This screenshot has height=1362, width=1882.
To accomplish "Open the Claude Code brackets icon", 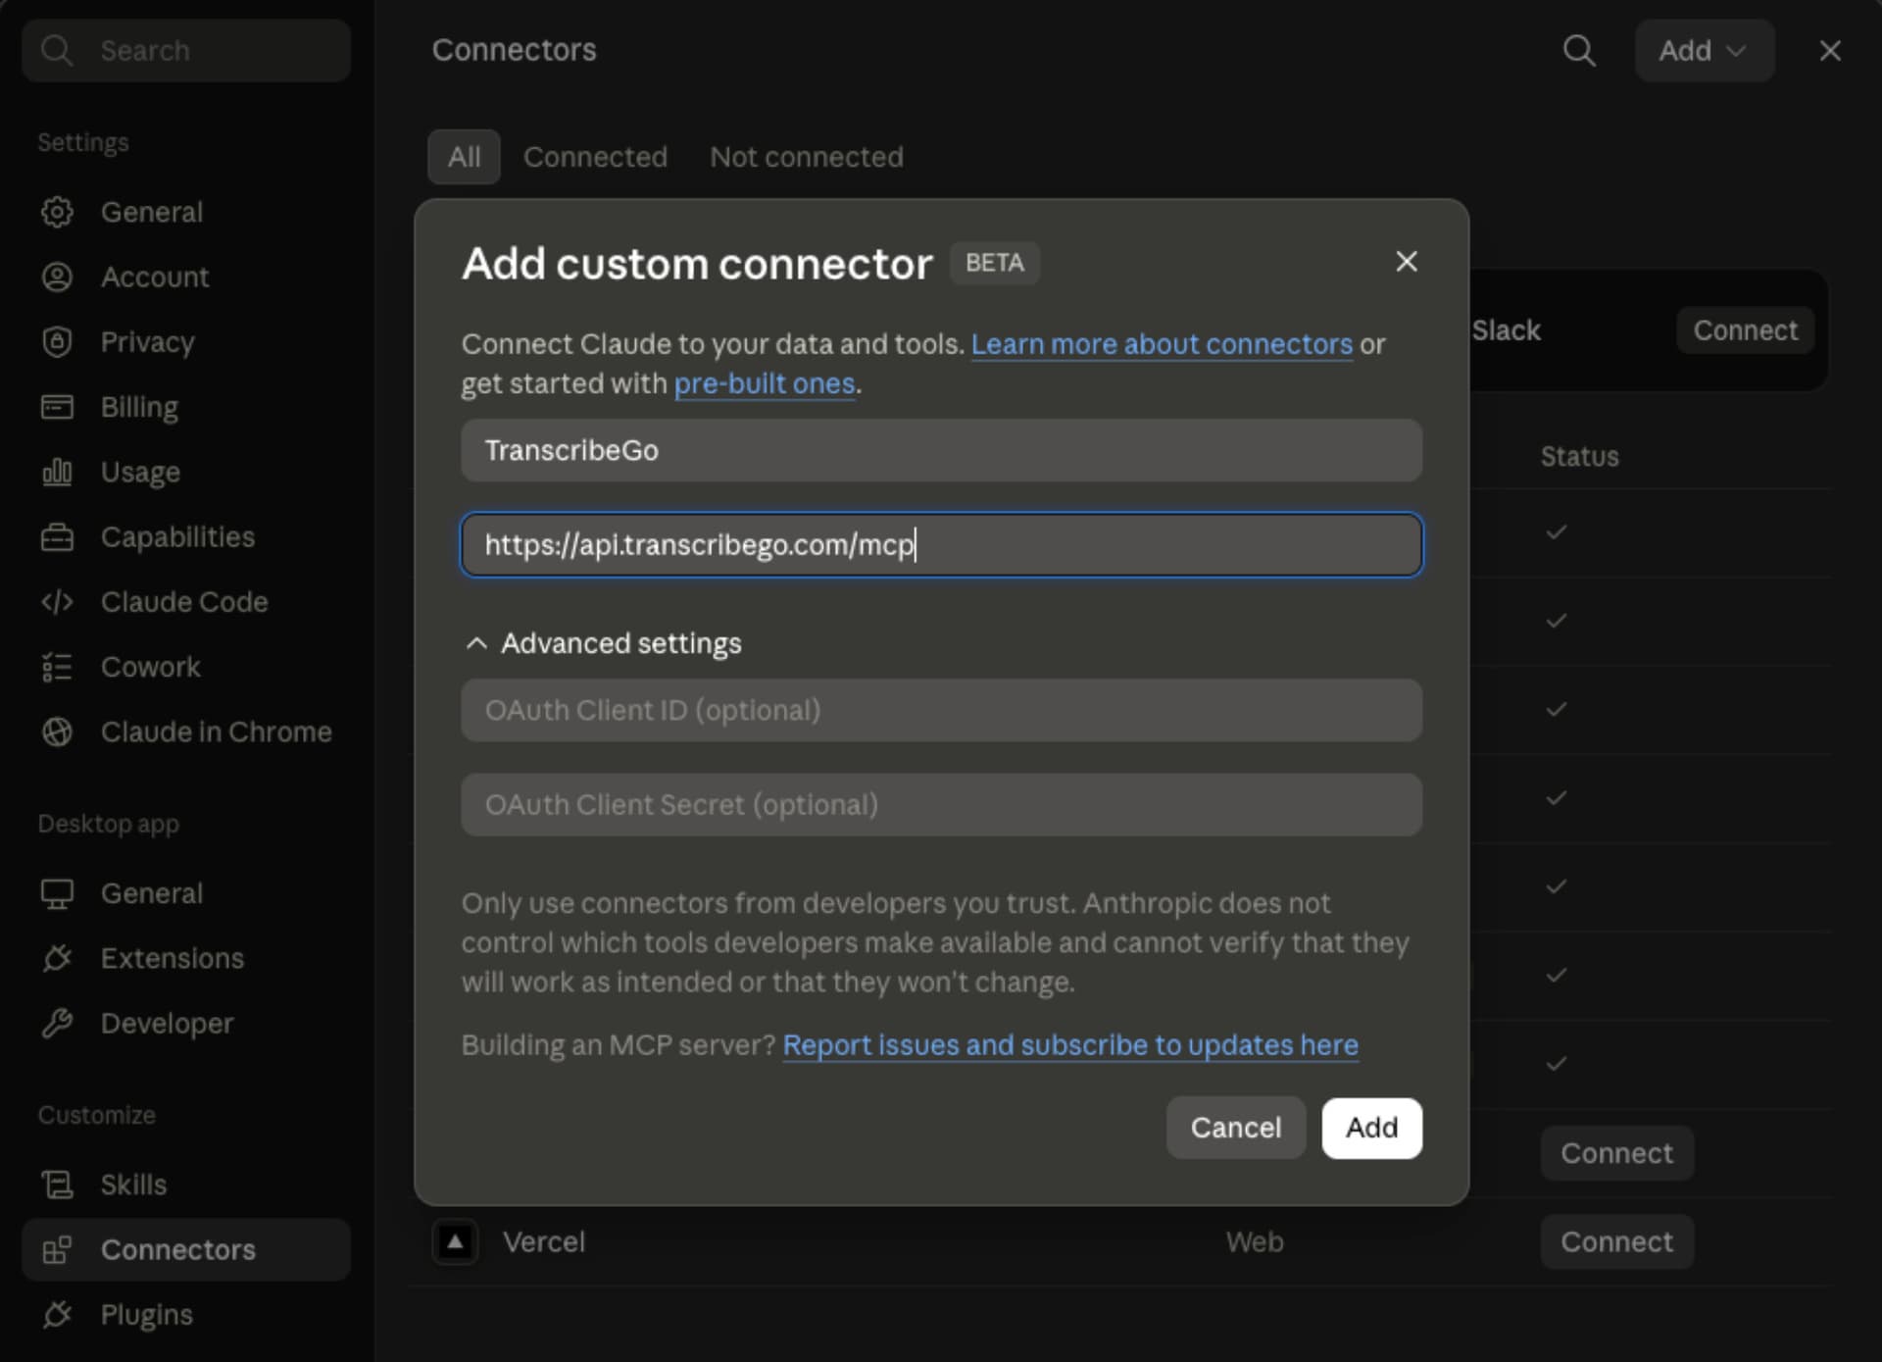I will (x=57, y=601).
